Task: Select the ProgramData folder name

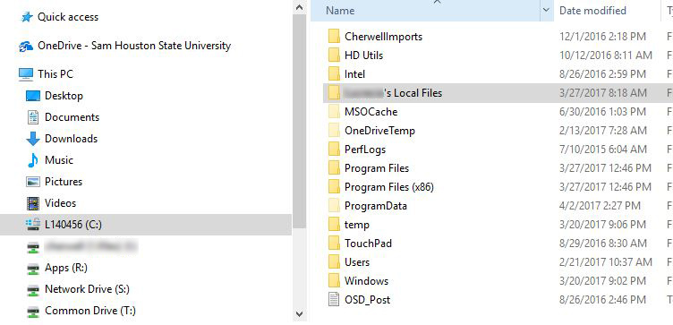Action: [376, 206]
